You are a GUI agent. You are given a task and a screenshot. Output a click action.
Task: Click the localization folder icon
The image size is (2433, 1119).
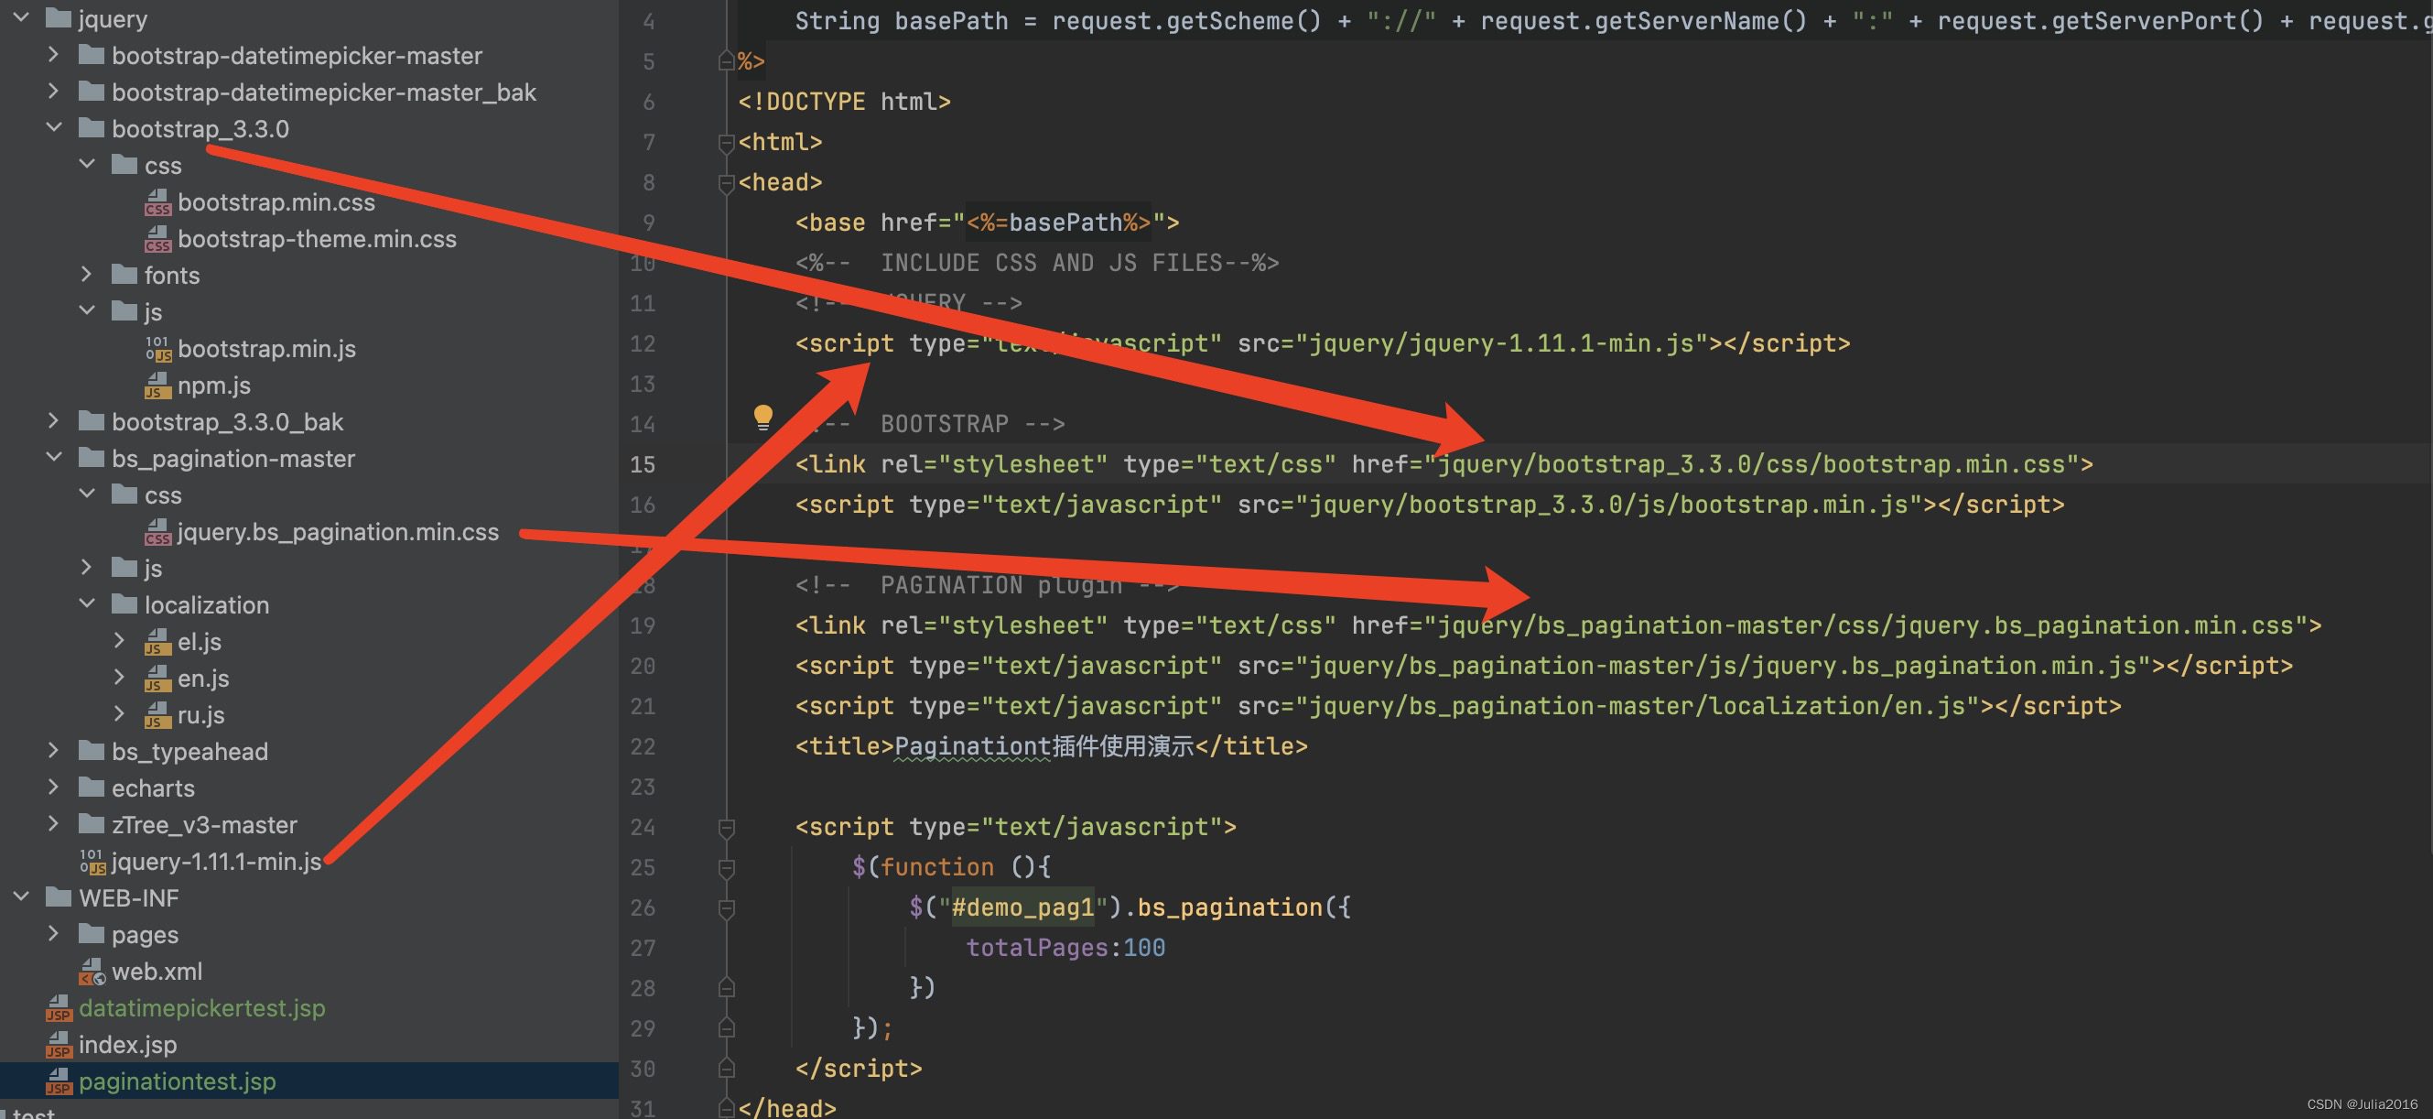124,604
